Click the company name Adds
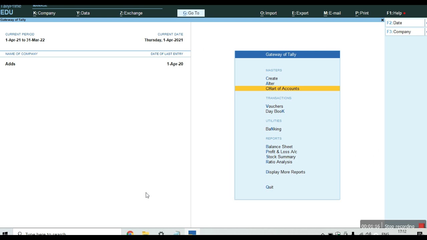 (10, 64)
